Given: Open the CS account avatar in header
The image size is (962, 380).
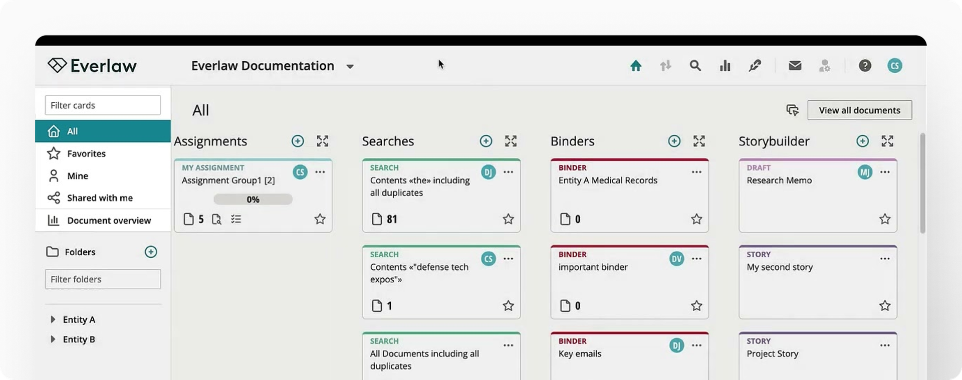Looking at the screenshot, I should (895, 66).
